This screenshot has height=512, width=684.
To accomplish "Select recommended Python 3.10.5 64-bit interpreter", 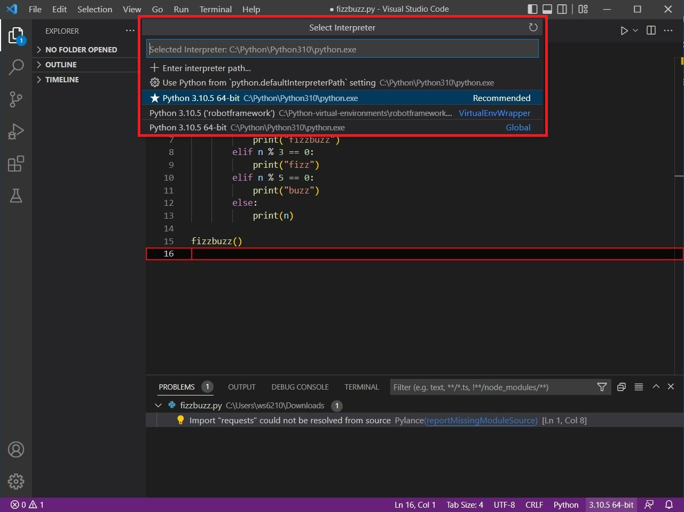I will click(342, 98).
